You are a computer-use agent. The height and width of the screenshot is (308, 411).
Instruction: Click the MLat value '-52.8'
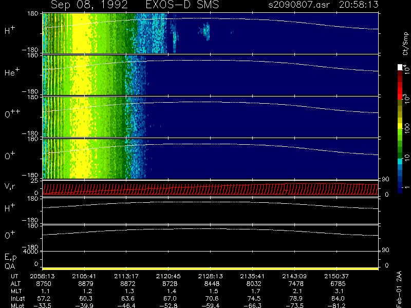[169, 305]
